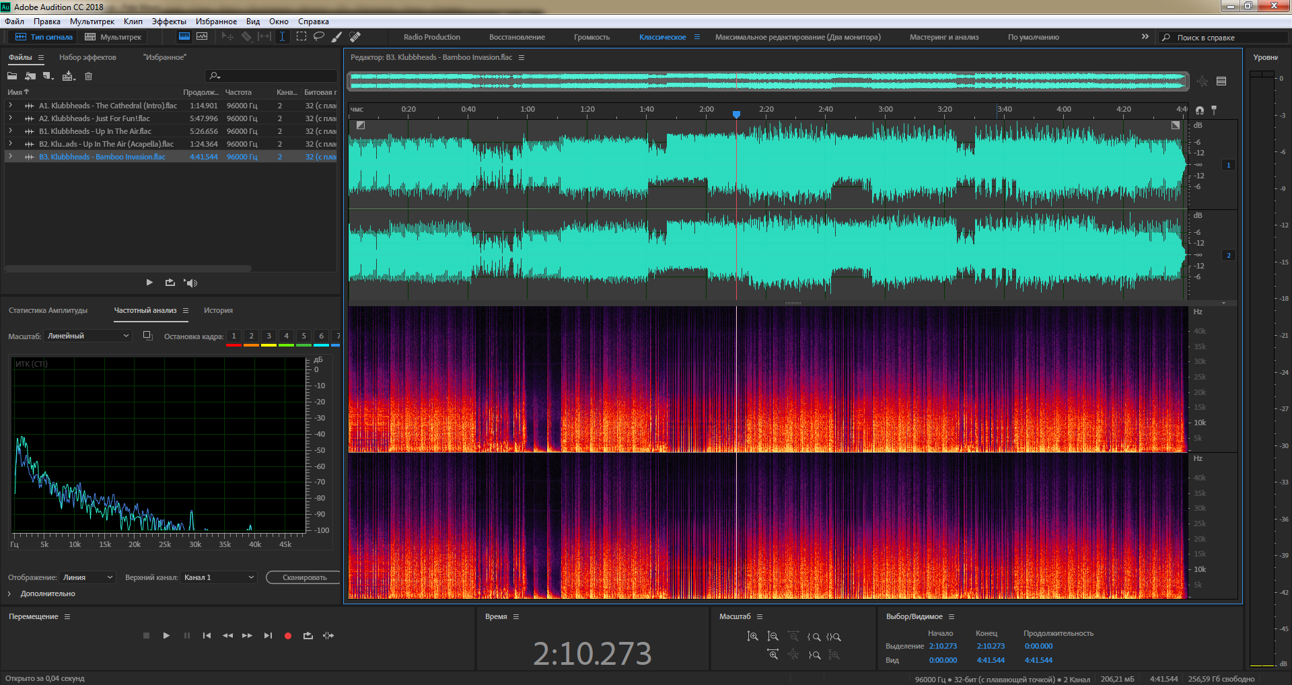Open the Отображение Линия dropdown
Screen dimensions: 1292x685
point(87,577)
